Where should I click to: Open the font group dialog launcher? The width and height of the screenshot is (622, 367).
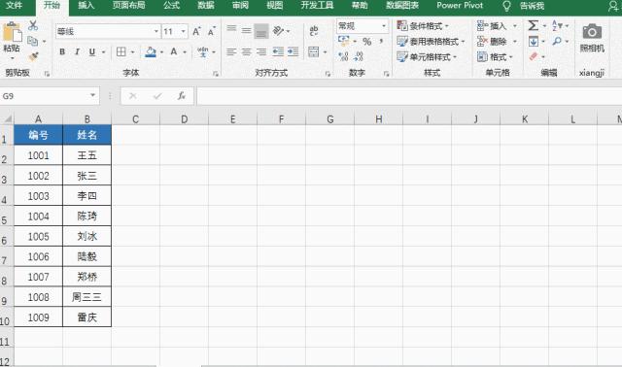tap(216, 74)
